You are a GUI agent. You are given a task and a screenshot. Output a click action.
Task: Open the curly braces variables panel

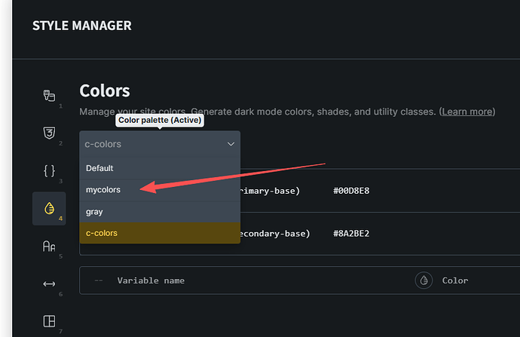pos(48,170)
